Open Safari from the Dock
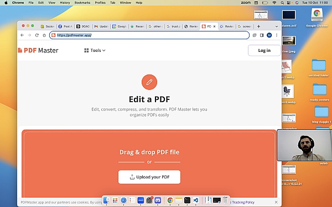 point(123,200)
